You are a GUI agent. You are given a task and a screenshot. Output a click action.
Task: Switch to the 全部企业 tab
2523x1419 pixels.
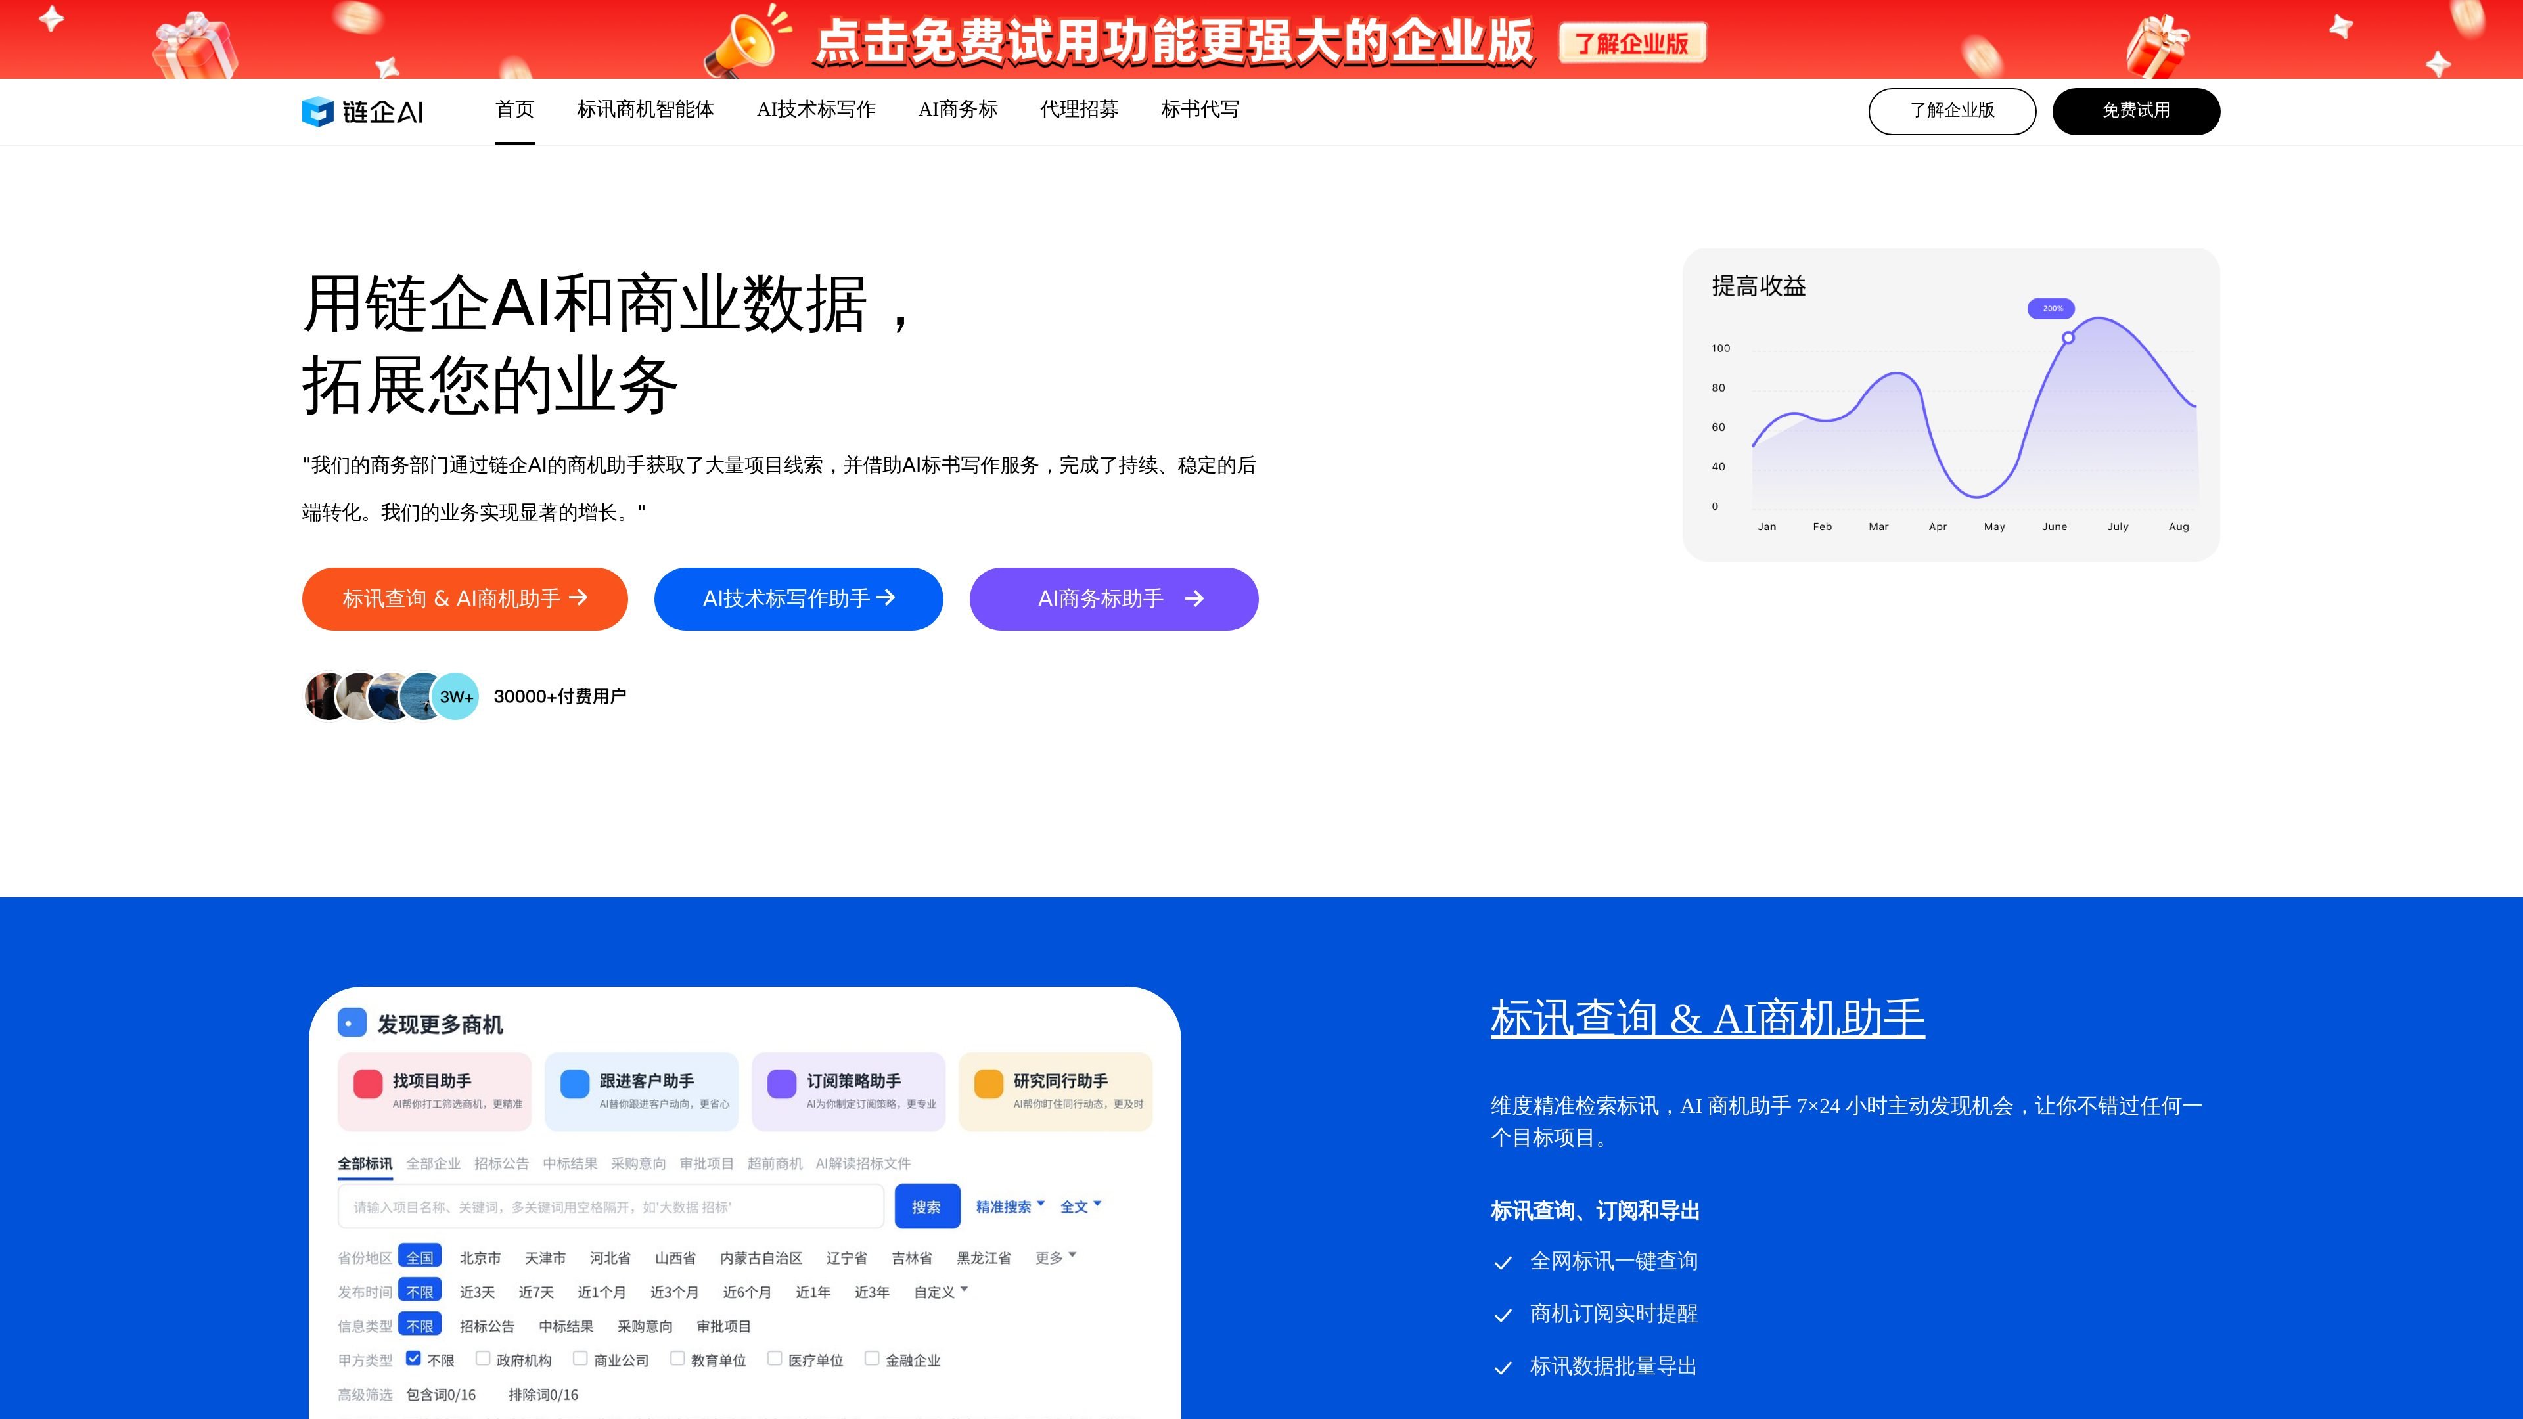point(433,1163)
